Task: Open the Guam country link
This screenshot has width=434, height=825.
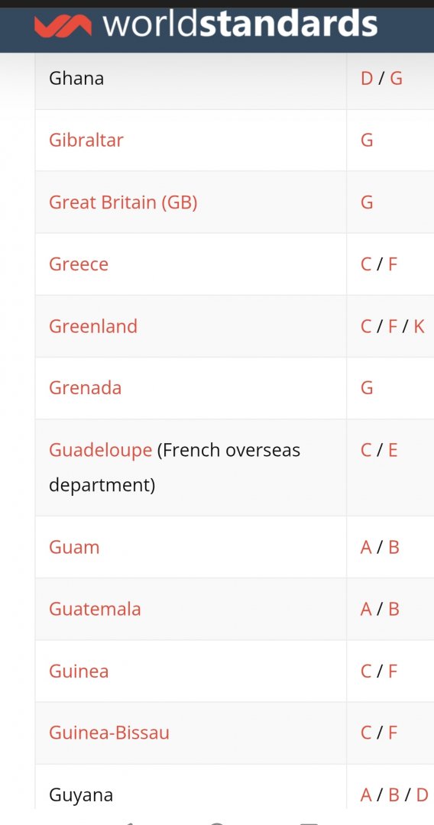Action: 74,547
